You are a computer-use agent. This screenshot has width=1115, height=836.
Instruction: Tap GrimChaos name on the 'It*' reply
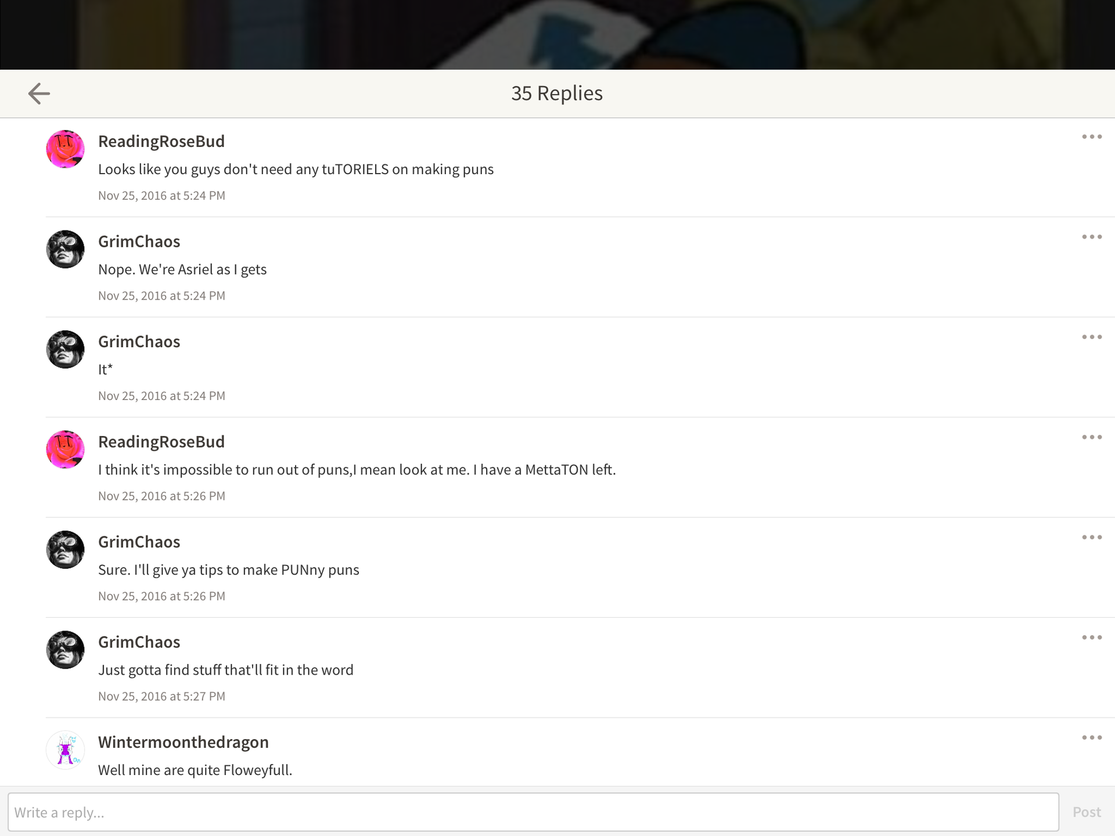pyautogui.click(x=139, y=341)
